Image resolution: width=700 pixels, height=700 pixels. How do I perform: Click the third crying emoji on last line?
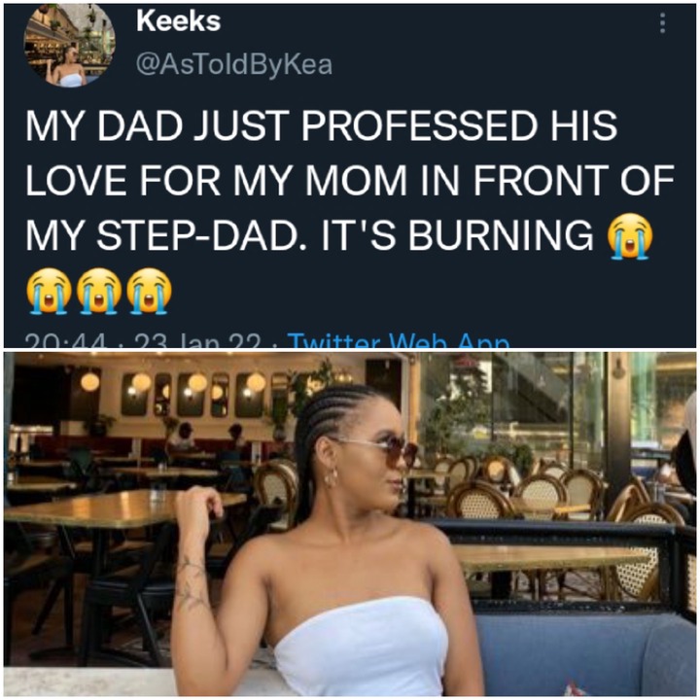[x=149, y=291]
